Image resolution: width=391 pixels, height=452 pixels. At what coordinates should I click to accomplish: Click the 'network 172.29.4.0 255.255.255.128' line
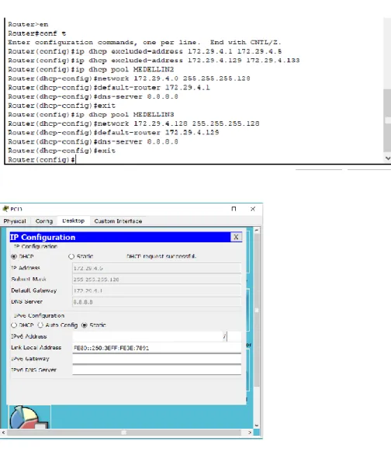tap(129, 78)
